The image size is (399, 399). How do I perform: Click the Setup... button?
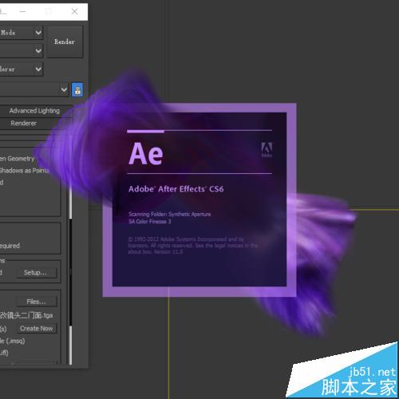[x=36, y=273]
